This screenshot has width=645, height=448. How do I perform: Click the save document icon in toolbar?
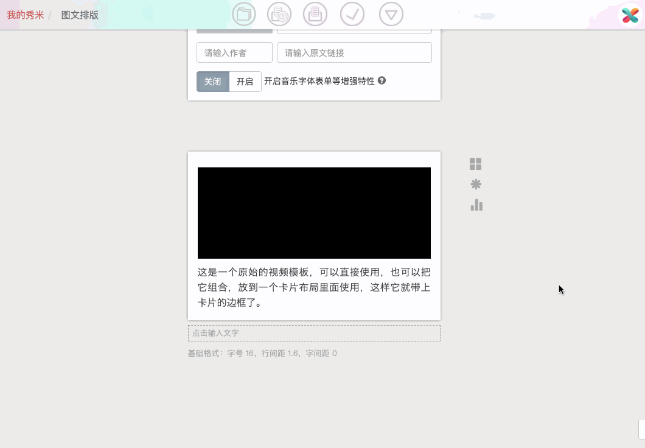(x=315, y=14)
